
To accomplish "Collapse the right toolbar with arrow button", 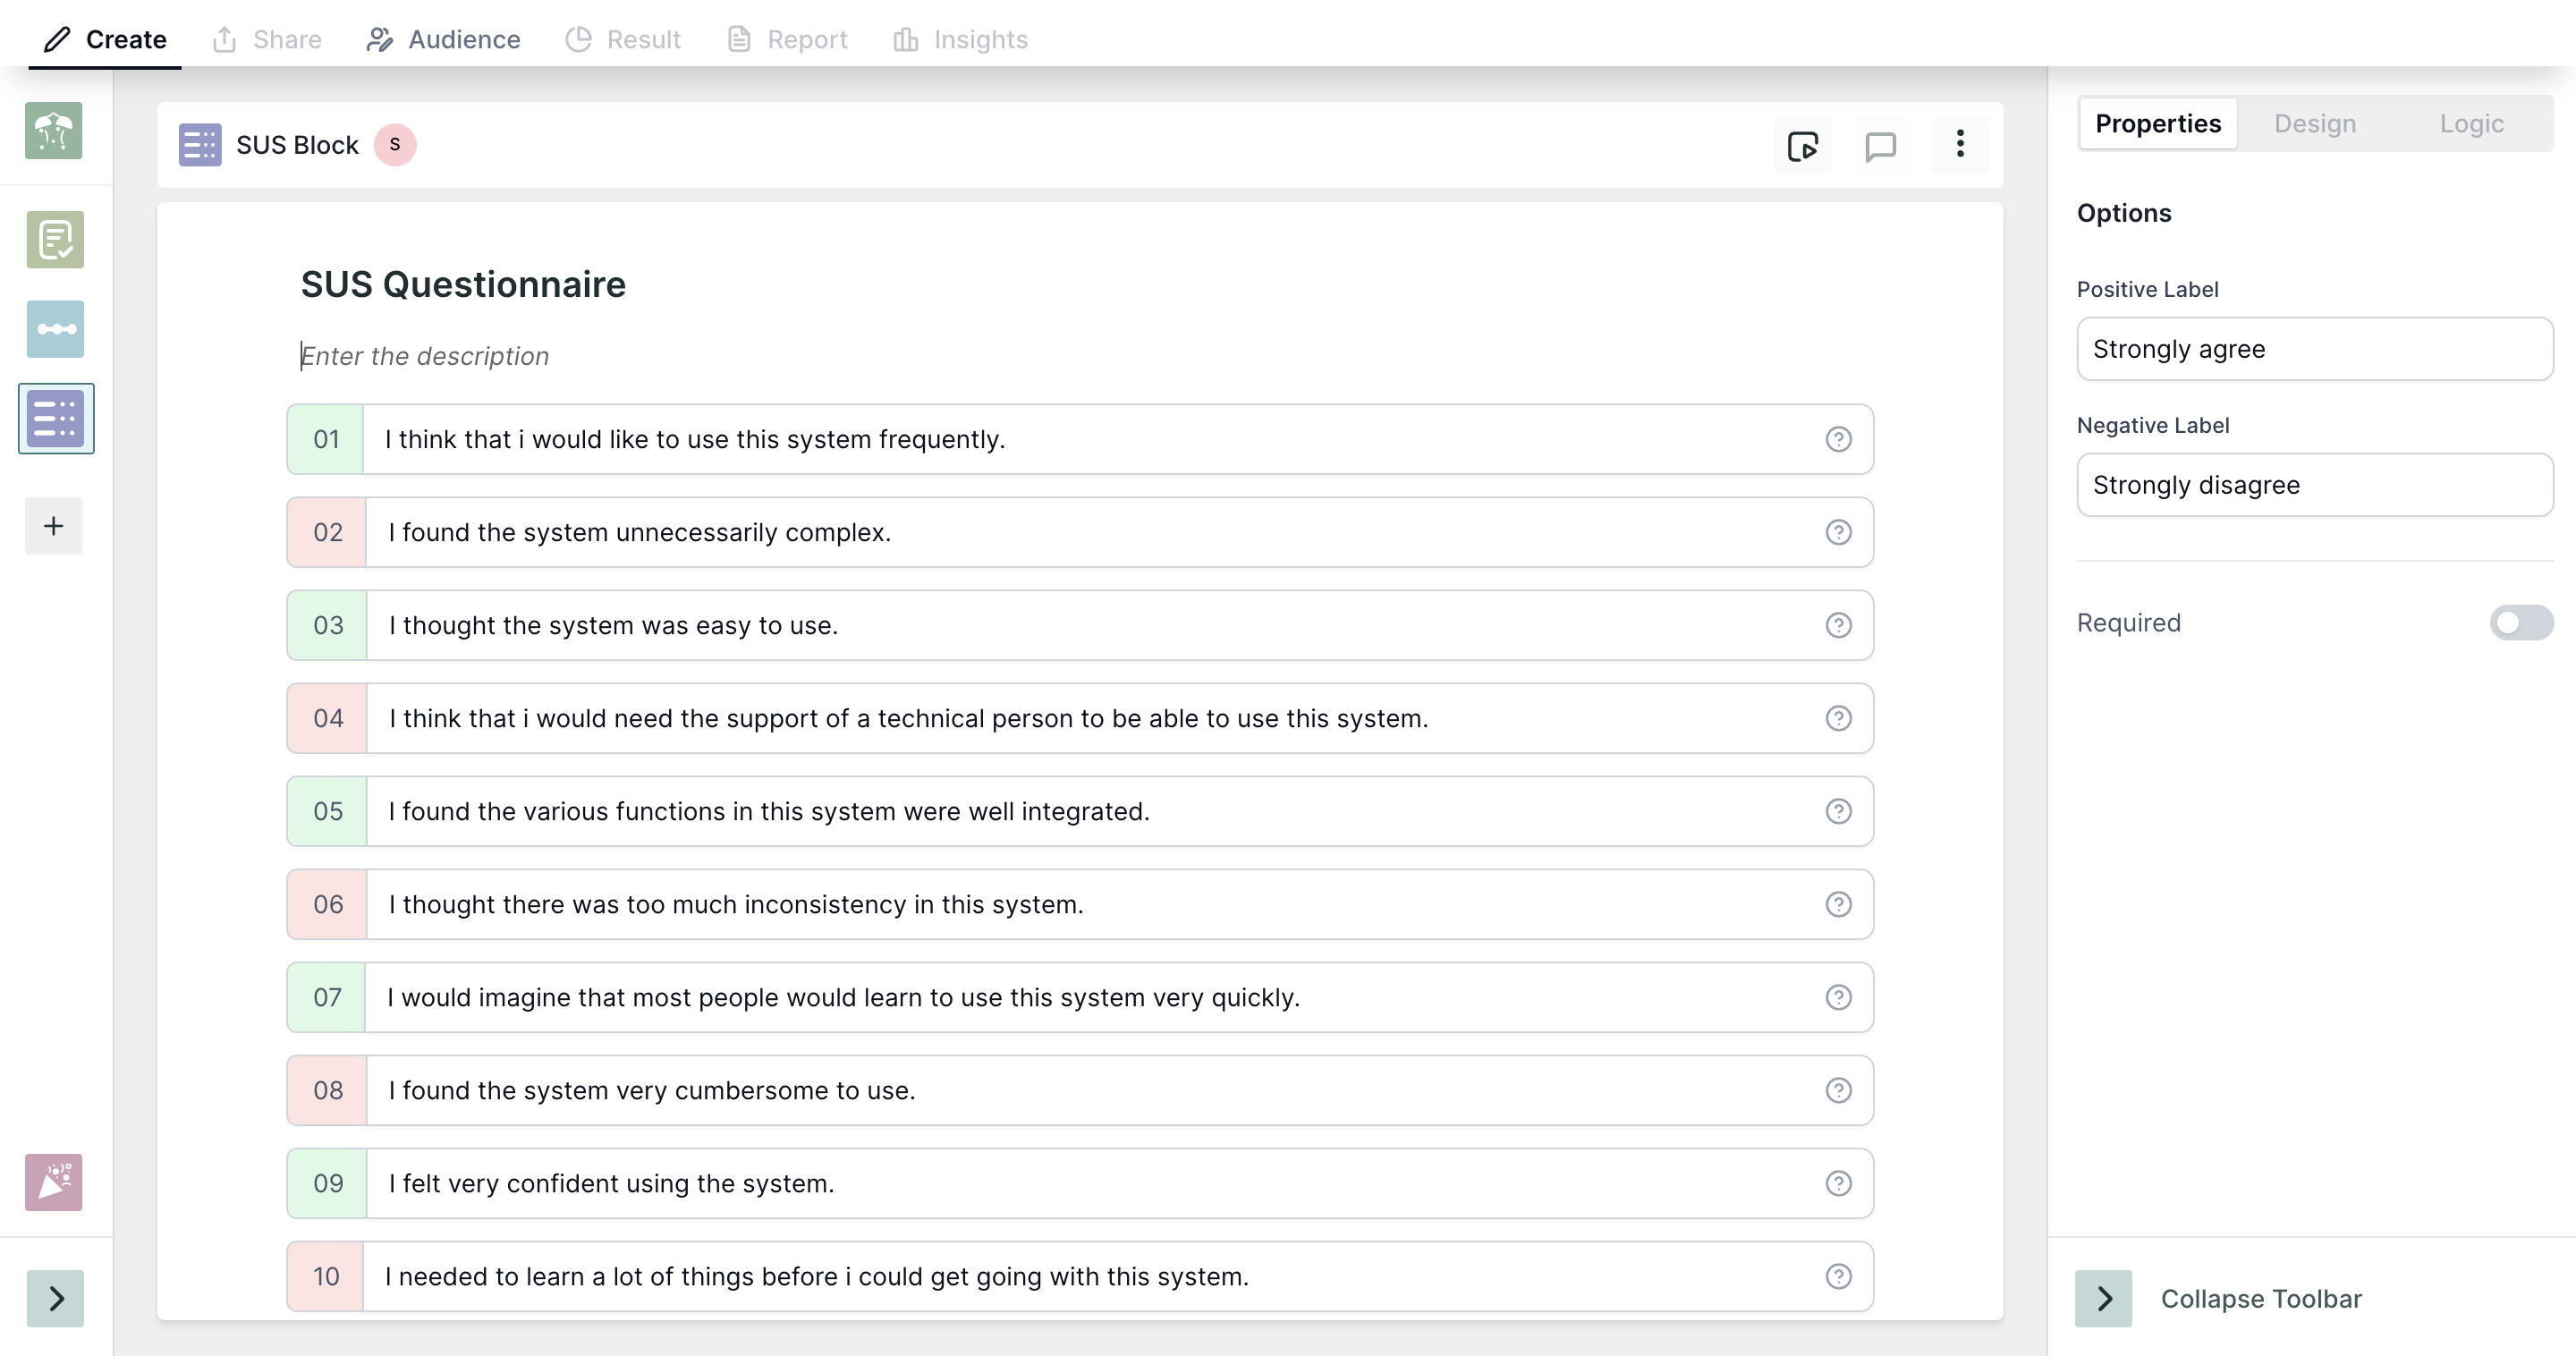I will [x=2103, y=1299].
